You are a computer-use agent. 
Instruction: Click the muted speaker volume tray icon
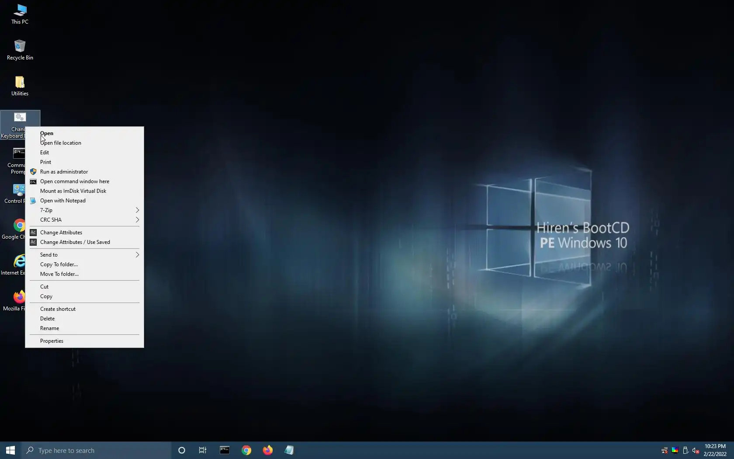(x=696, y=451)
